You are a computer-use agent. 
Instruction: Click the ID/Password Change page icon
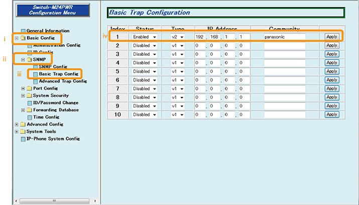pos(29,103)
